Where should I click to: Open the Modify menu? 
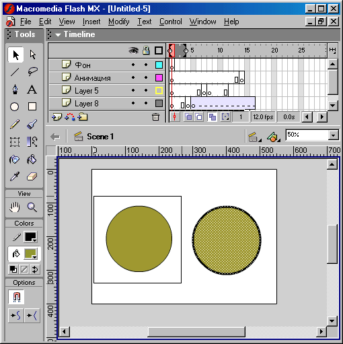click(119, 22)
